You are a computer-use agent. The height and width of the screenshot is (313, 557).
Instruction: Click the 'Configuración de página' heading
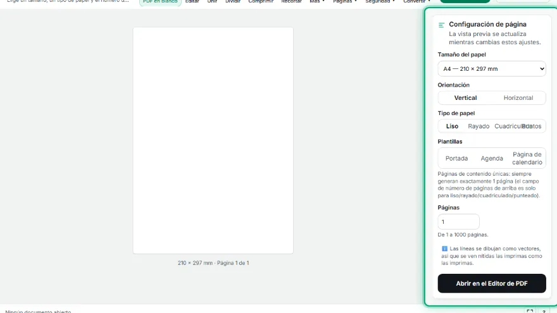tap(488, 25)
